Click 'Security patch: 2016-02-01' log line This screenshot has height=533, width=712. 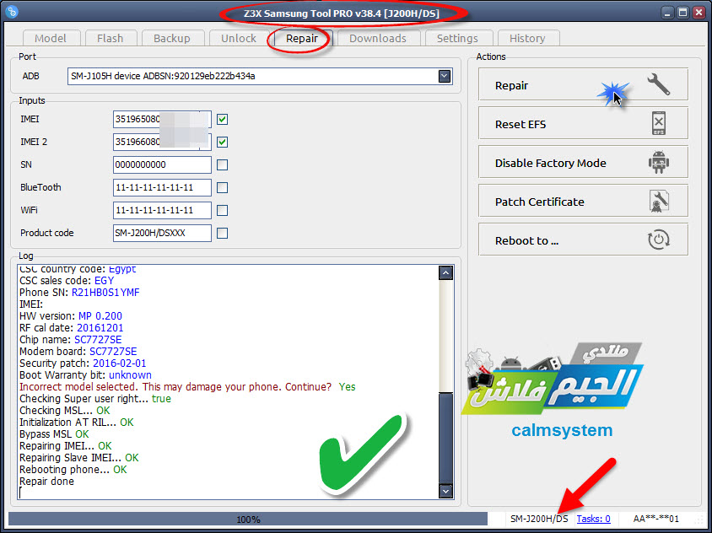(x=83, y=363)
